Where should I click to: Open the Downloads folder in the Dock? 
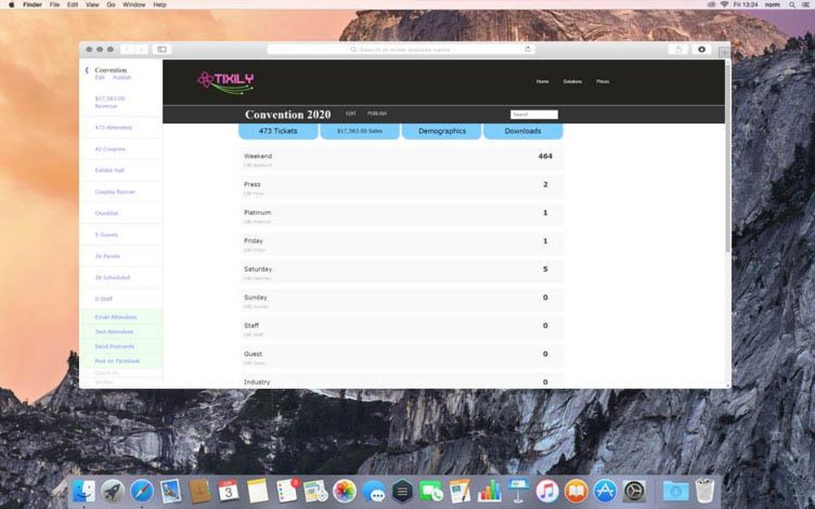pyautogui.click(x=675, y=491)
